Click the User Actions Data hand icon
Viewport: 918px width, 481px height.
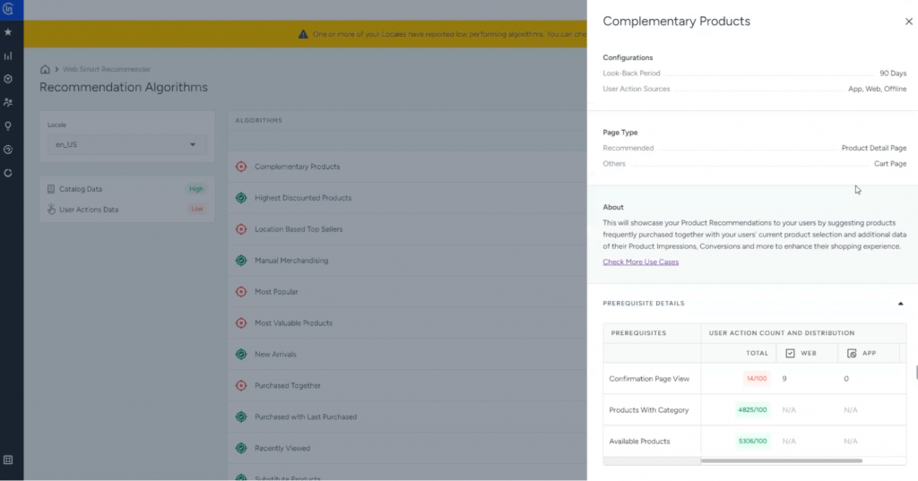[51, 209]
